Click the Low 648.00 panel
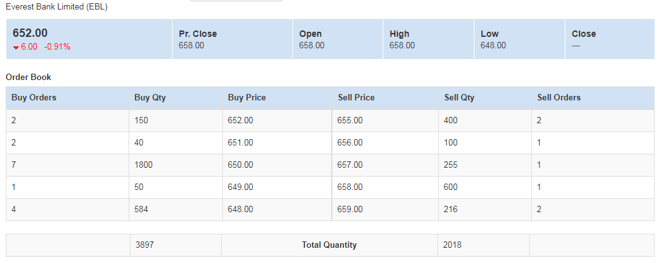The height and width of the screenshot is (263, 661). coord(520,39)
